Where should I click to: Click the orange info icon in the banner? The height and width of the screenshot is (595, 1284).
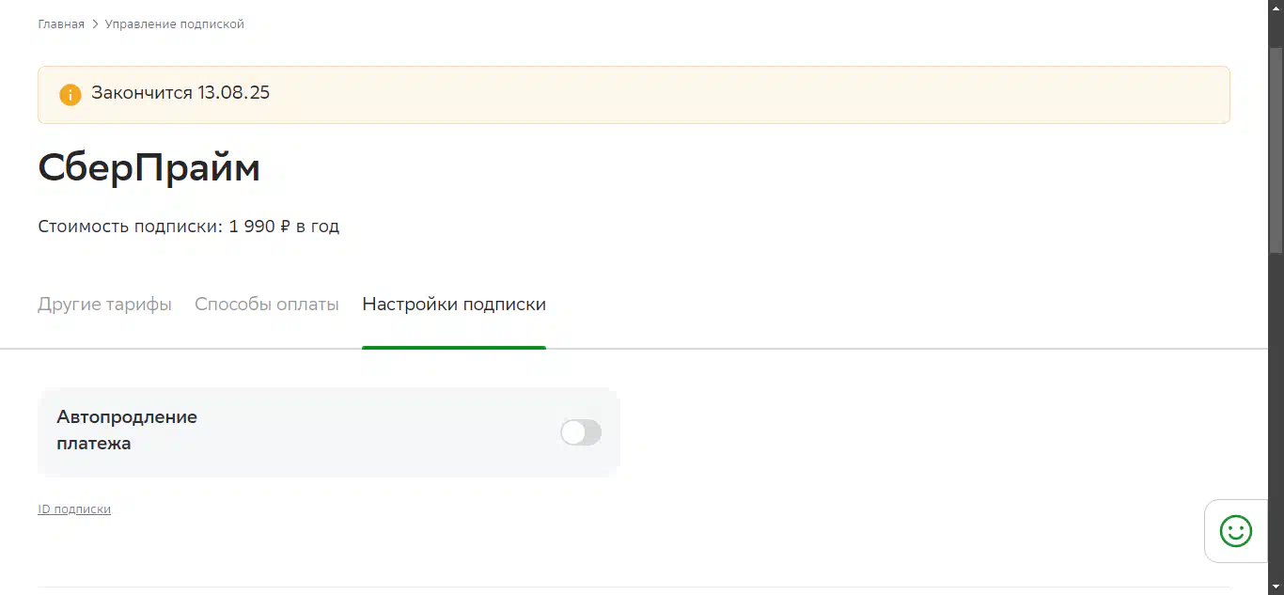[70, 94]
